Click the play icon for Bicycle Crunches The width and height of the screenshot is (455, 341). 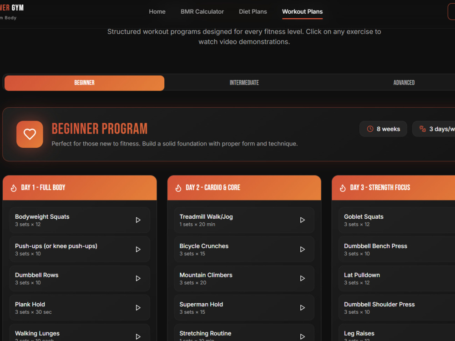(303, 249)
